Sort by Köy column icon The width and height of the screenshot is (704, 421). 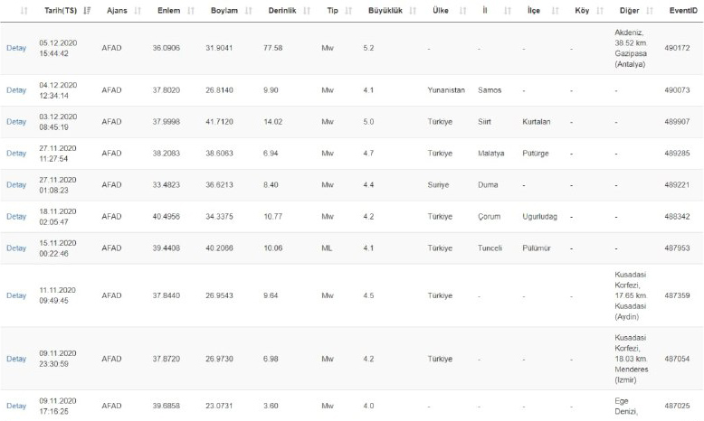tap(600, 10)
